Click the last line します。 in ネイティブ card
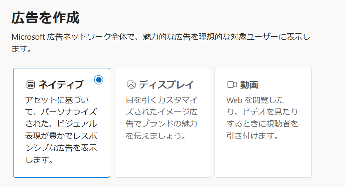345x187 pixels. 39,160
